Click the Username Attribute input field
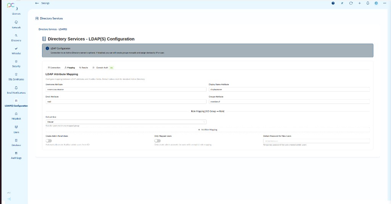Screen dimensions: 391x204 pyautogui.click(x=126, y=89)
